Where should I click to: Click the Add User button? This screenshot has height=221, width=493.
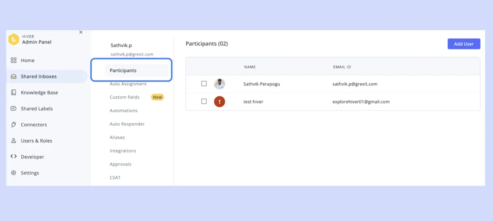[x=464, y=44]
